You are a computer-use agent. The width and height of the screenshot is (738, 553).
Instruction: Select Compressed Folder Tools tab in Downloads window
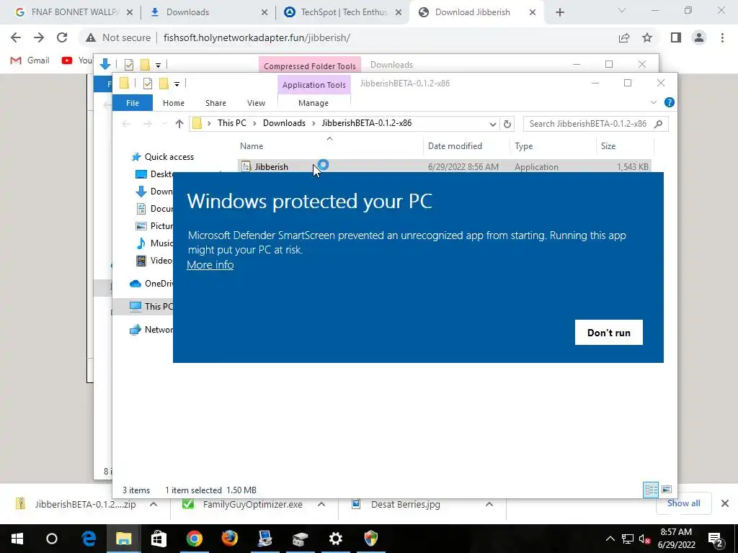pos(310,66)
